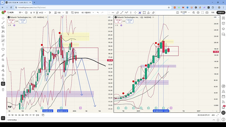The width and height of the screenshot is (226, 127).
Task: Click the black publish button
Action: point(221,12)
